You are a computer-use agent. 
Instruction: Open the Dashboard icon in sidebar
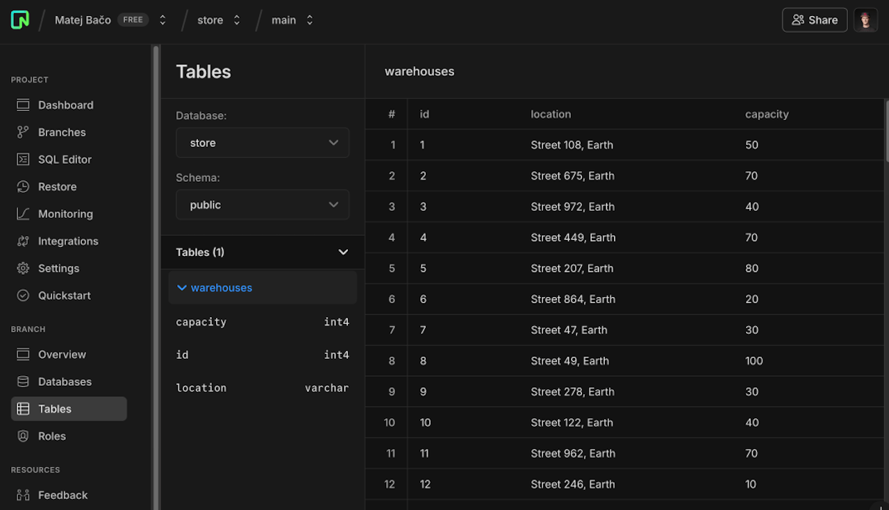coord(23,105)
